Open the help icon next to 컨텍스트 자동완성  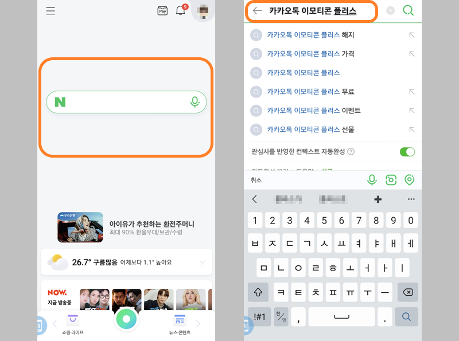tap(351, 151)
